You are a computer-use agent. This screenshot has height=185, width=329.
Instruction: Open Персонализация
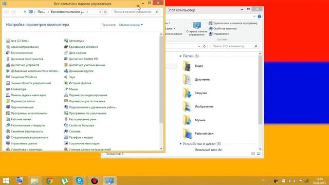20,107
